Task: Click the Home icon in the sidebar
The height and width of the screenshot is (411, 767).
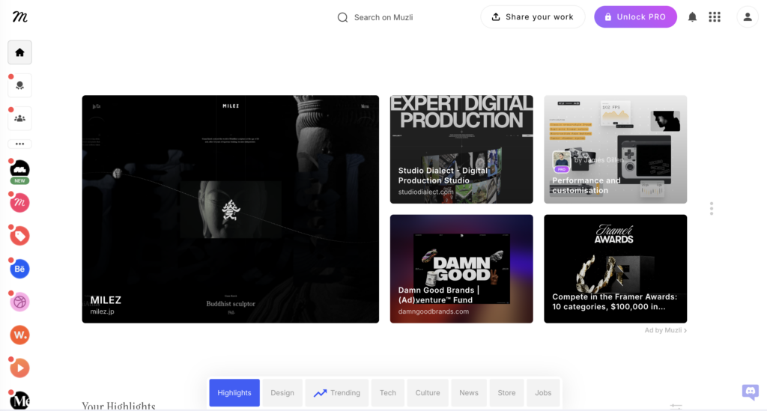Action: pyautogui.click(x=19, y=52)
